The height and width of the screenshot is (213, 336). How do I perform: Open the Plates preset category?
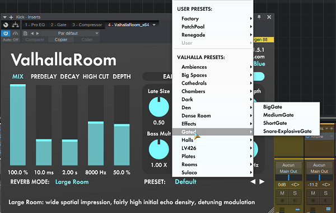click(x=213, y=156)
